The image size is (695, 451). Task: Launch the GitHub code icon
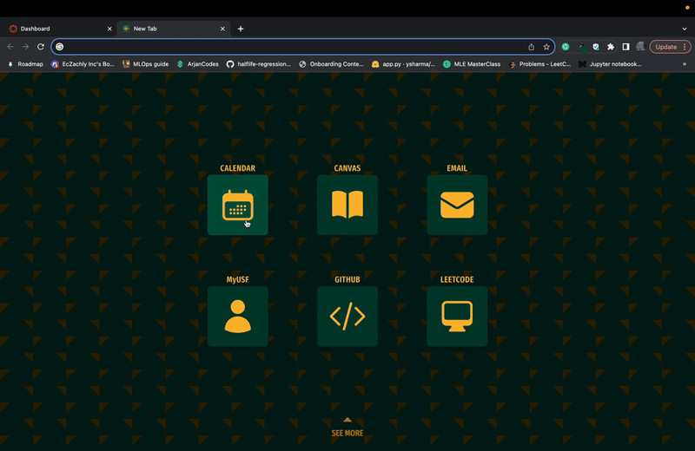pyautogui.click(x=347, y=317)
